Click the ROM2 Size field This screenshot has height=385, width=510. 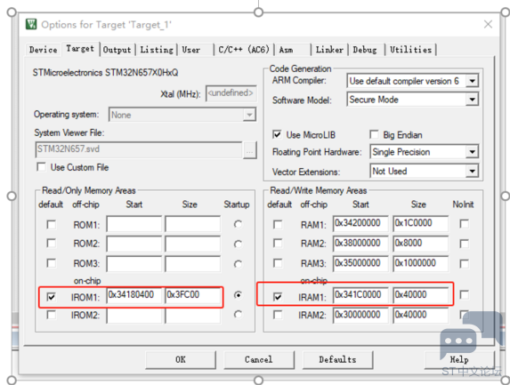(192, 244)
